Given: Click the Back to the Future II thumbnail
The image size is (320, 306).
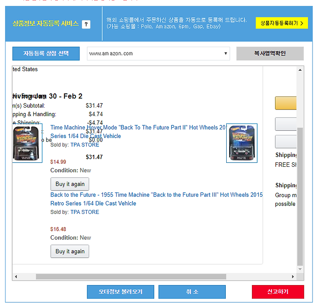Looking at the screenshot, I should (27, 143).
